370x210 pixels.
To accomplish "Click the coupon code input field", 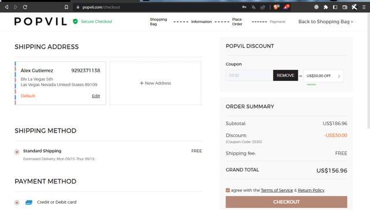I will click(249, 75).
